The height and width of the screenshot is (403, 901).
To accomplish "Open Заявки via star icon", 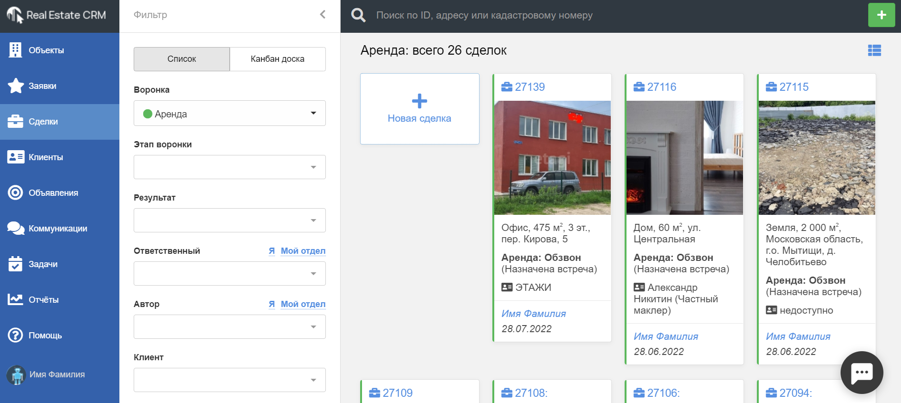I will tap(15, 86).
